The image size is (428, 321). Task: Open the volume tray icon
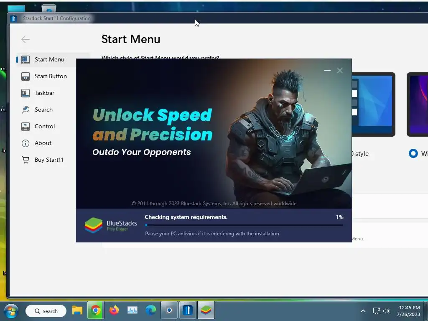tap(386, 311)
